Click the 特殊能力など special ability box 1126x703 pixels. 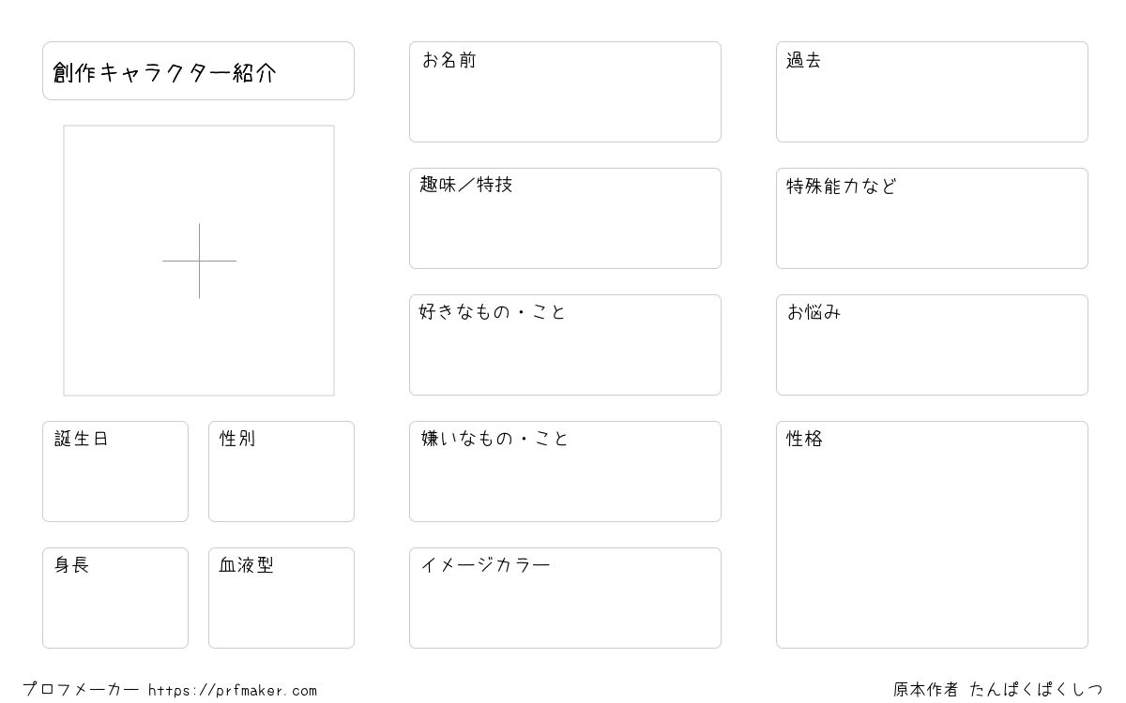(x=932, y=218)
